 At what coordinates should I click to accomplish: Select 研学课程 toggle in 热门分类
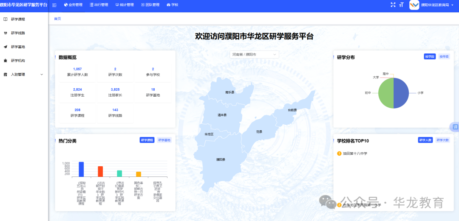(147, 140)
